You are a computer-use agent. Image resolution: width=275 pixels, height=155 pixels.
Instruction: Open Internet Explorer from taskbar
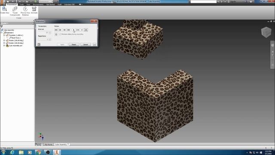[x=12, y=152]
